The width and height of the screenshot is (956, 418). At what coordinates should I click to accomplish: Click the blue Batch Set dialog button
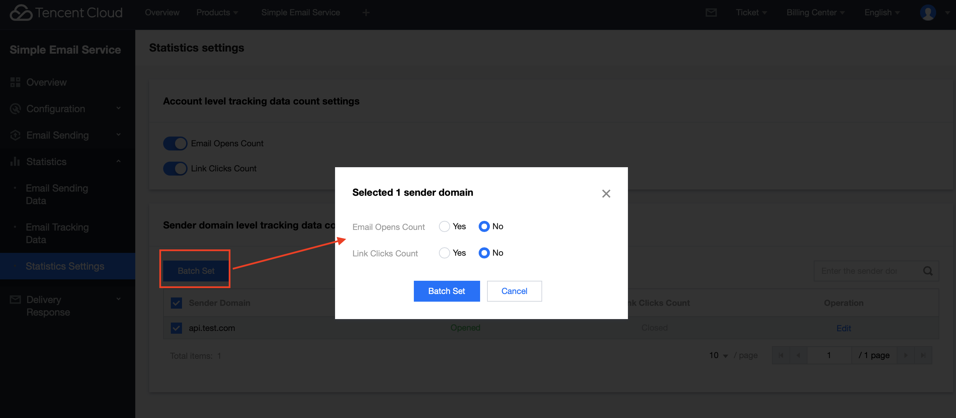pyautogui.click(x=447, y=291)
